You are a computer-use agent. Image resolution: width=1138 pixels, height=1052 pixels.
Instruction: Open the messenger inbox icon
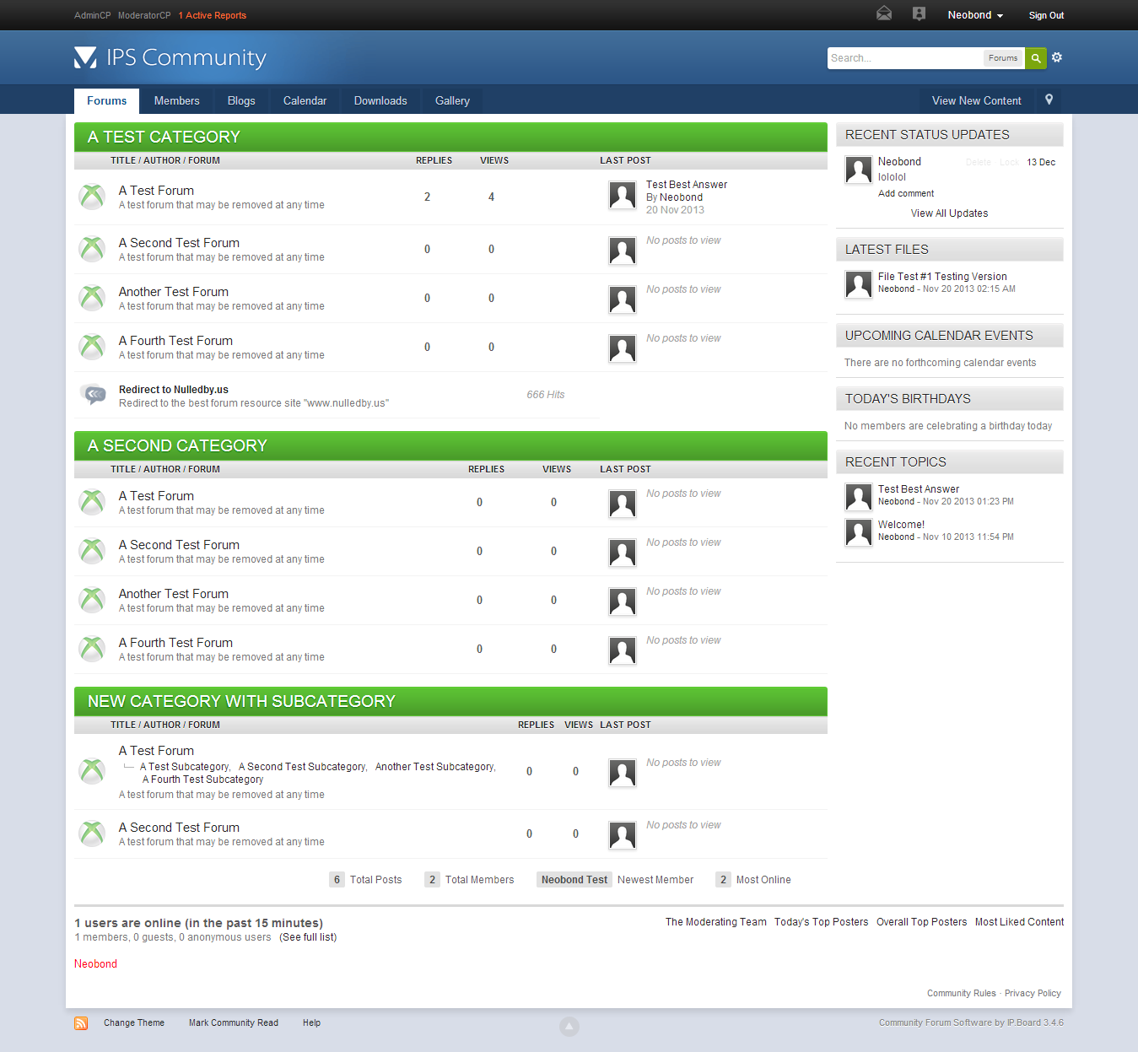coord(883,13)
